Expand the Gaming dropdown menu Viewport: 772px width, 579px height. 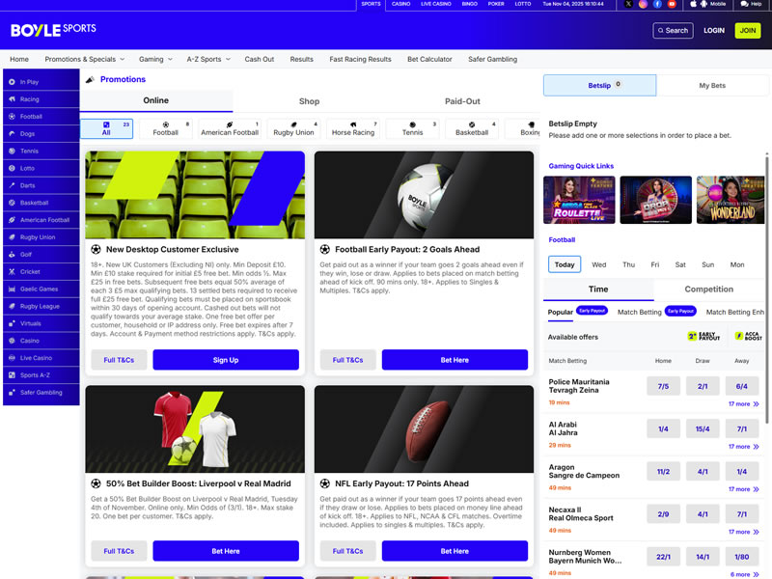[155, 59]
